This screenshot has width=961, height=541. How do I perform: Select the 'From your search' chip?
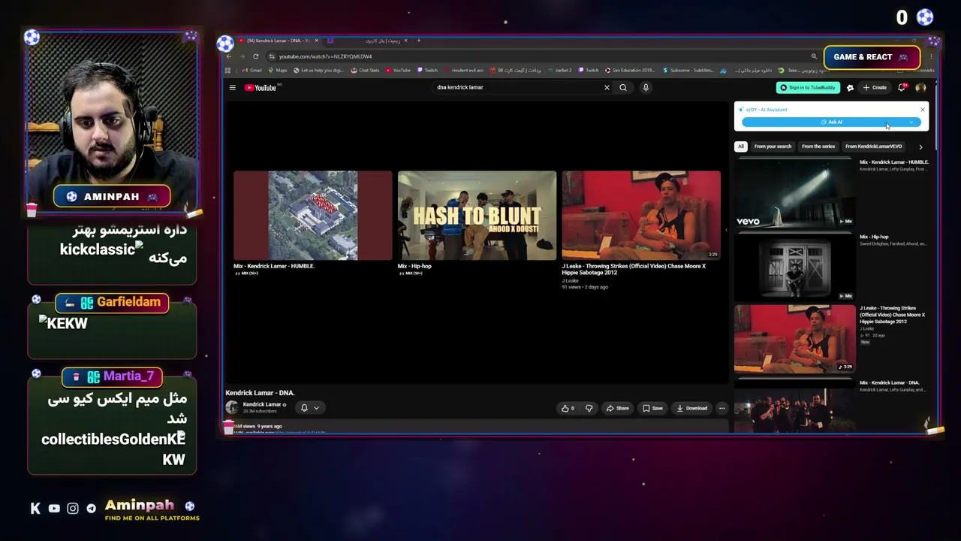tap(773, 147)
